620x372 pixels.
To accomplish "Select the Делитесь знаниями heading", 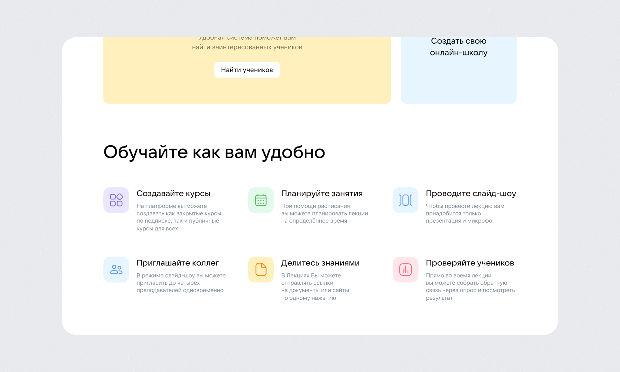I will coord(320,263).
